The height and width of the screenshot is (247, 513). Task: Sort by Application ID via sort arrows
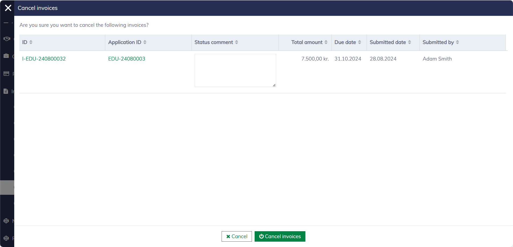pyautogui.click(x=145, y=42)
